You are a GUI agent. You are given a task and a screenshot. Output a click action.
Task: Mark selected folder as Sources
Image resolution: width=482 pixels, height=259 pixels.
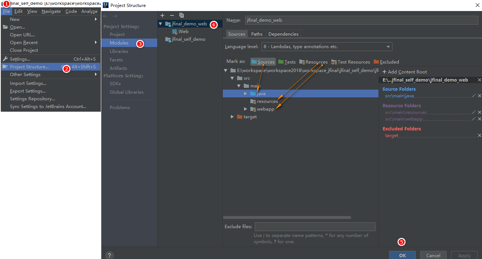[x=263, y=62]
